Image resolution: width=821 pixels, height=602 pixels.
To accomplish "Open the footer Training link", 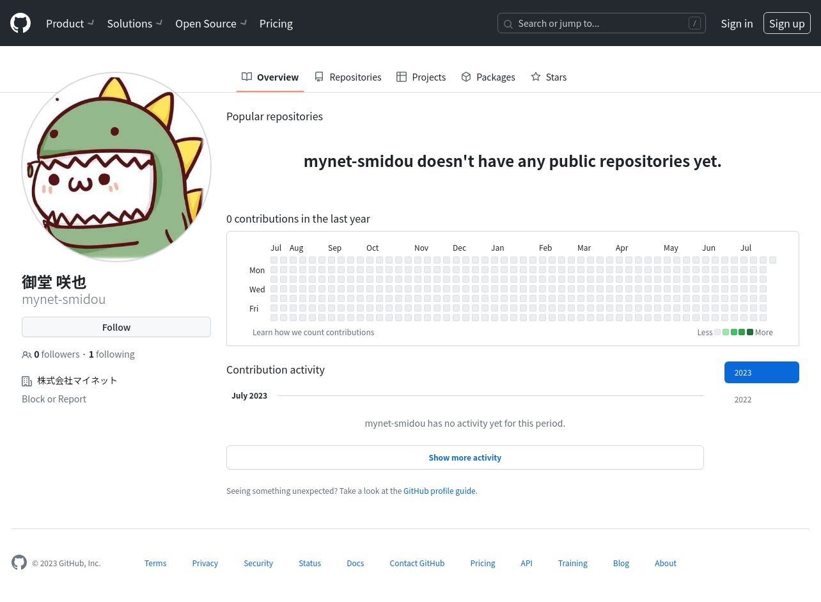I will [x=572, y=563].
